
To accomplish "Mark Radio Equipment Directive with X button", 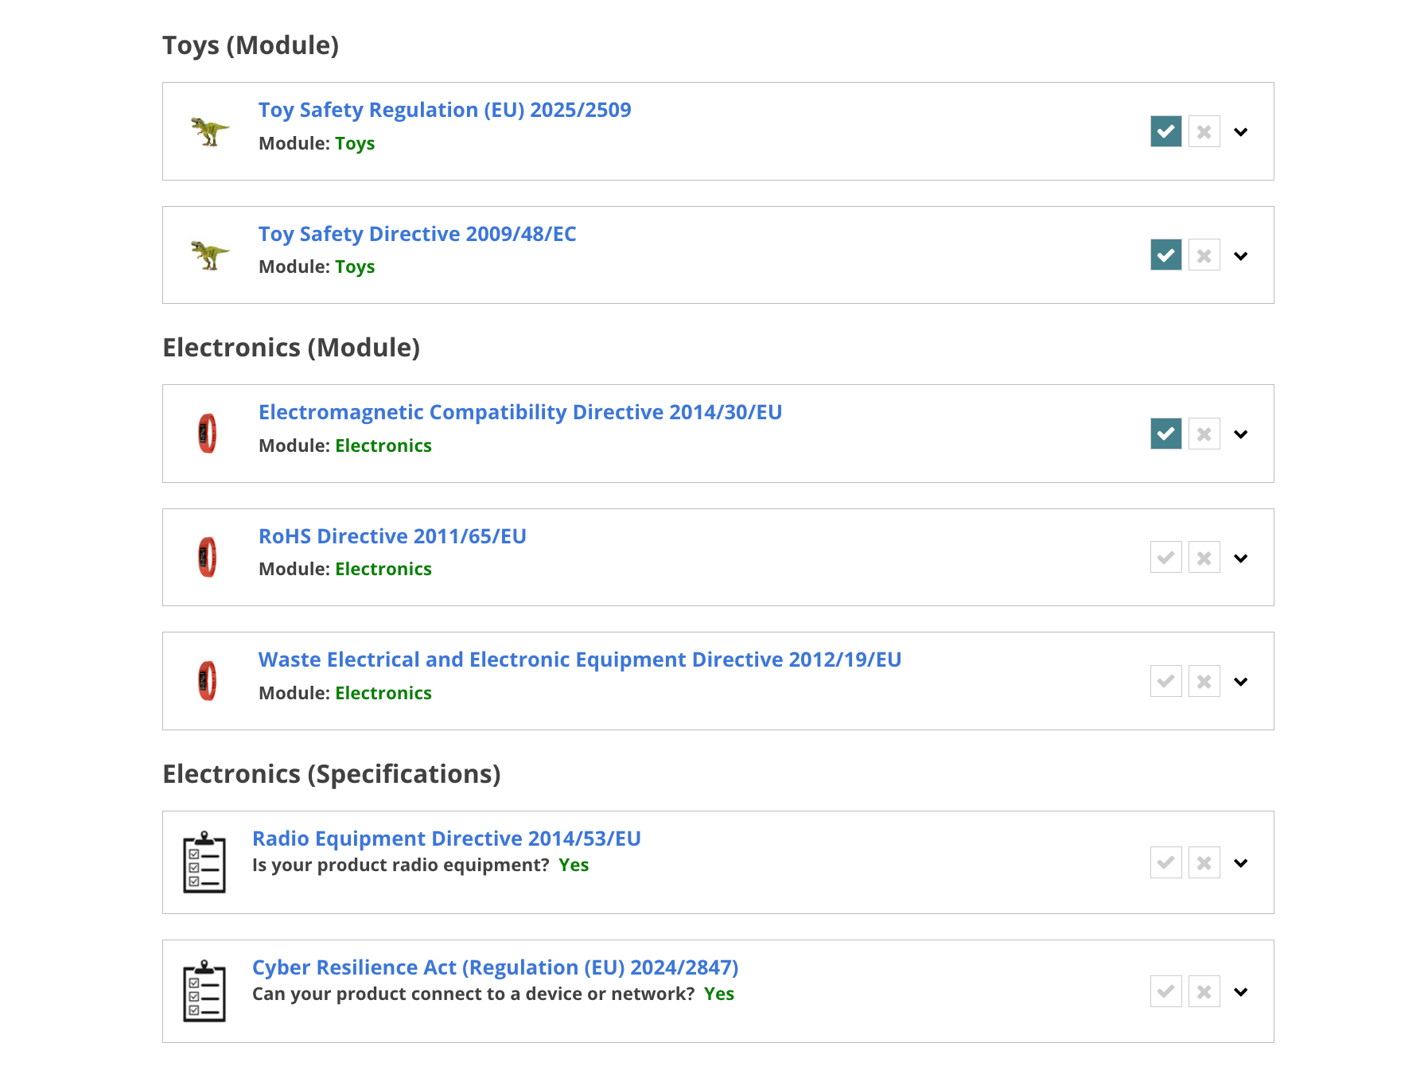I will pos(1204,862).
